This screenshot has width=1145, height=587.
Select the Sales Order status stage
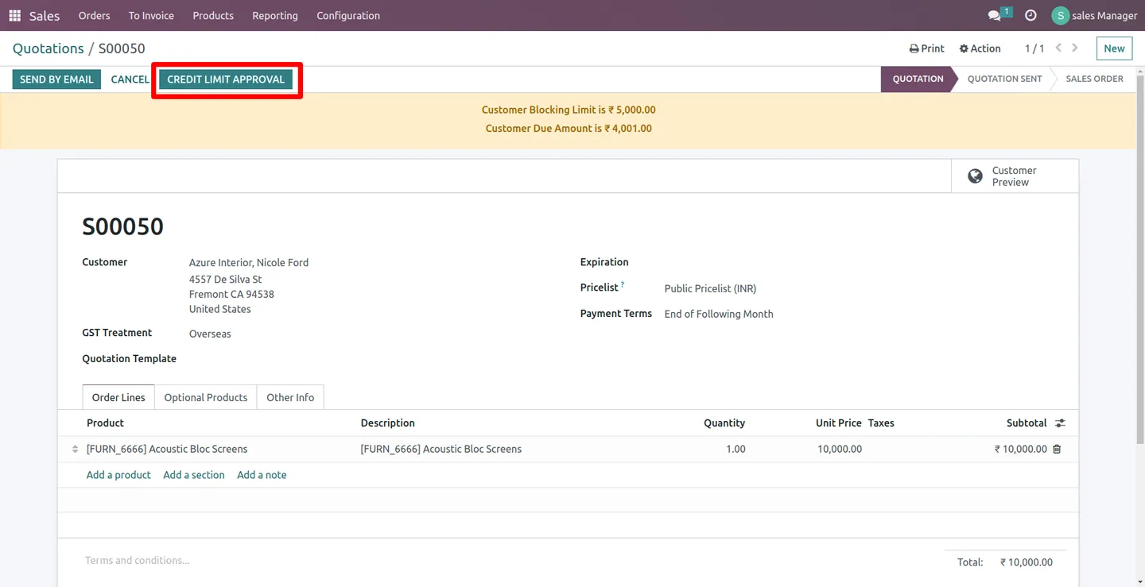pos(1094,79)
